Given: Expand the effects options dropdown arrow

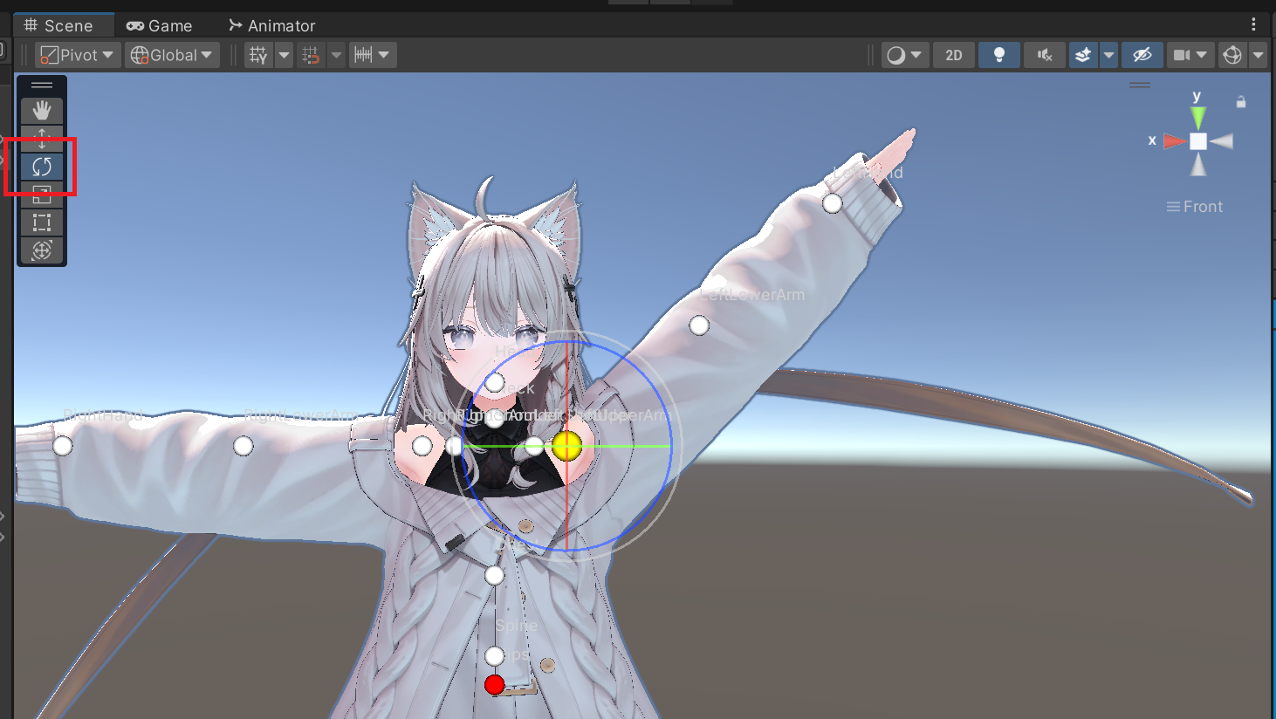Looking at the screenshot, I should 1108,55.
